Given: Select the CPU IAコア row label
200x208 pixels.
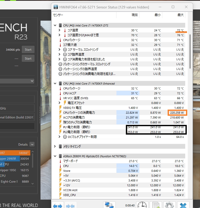Looking at the screenshot, I should tap(70, 93).
